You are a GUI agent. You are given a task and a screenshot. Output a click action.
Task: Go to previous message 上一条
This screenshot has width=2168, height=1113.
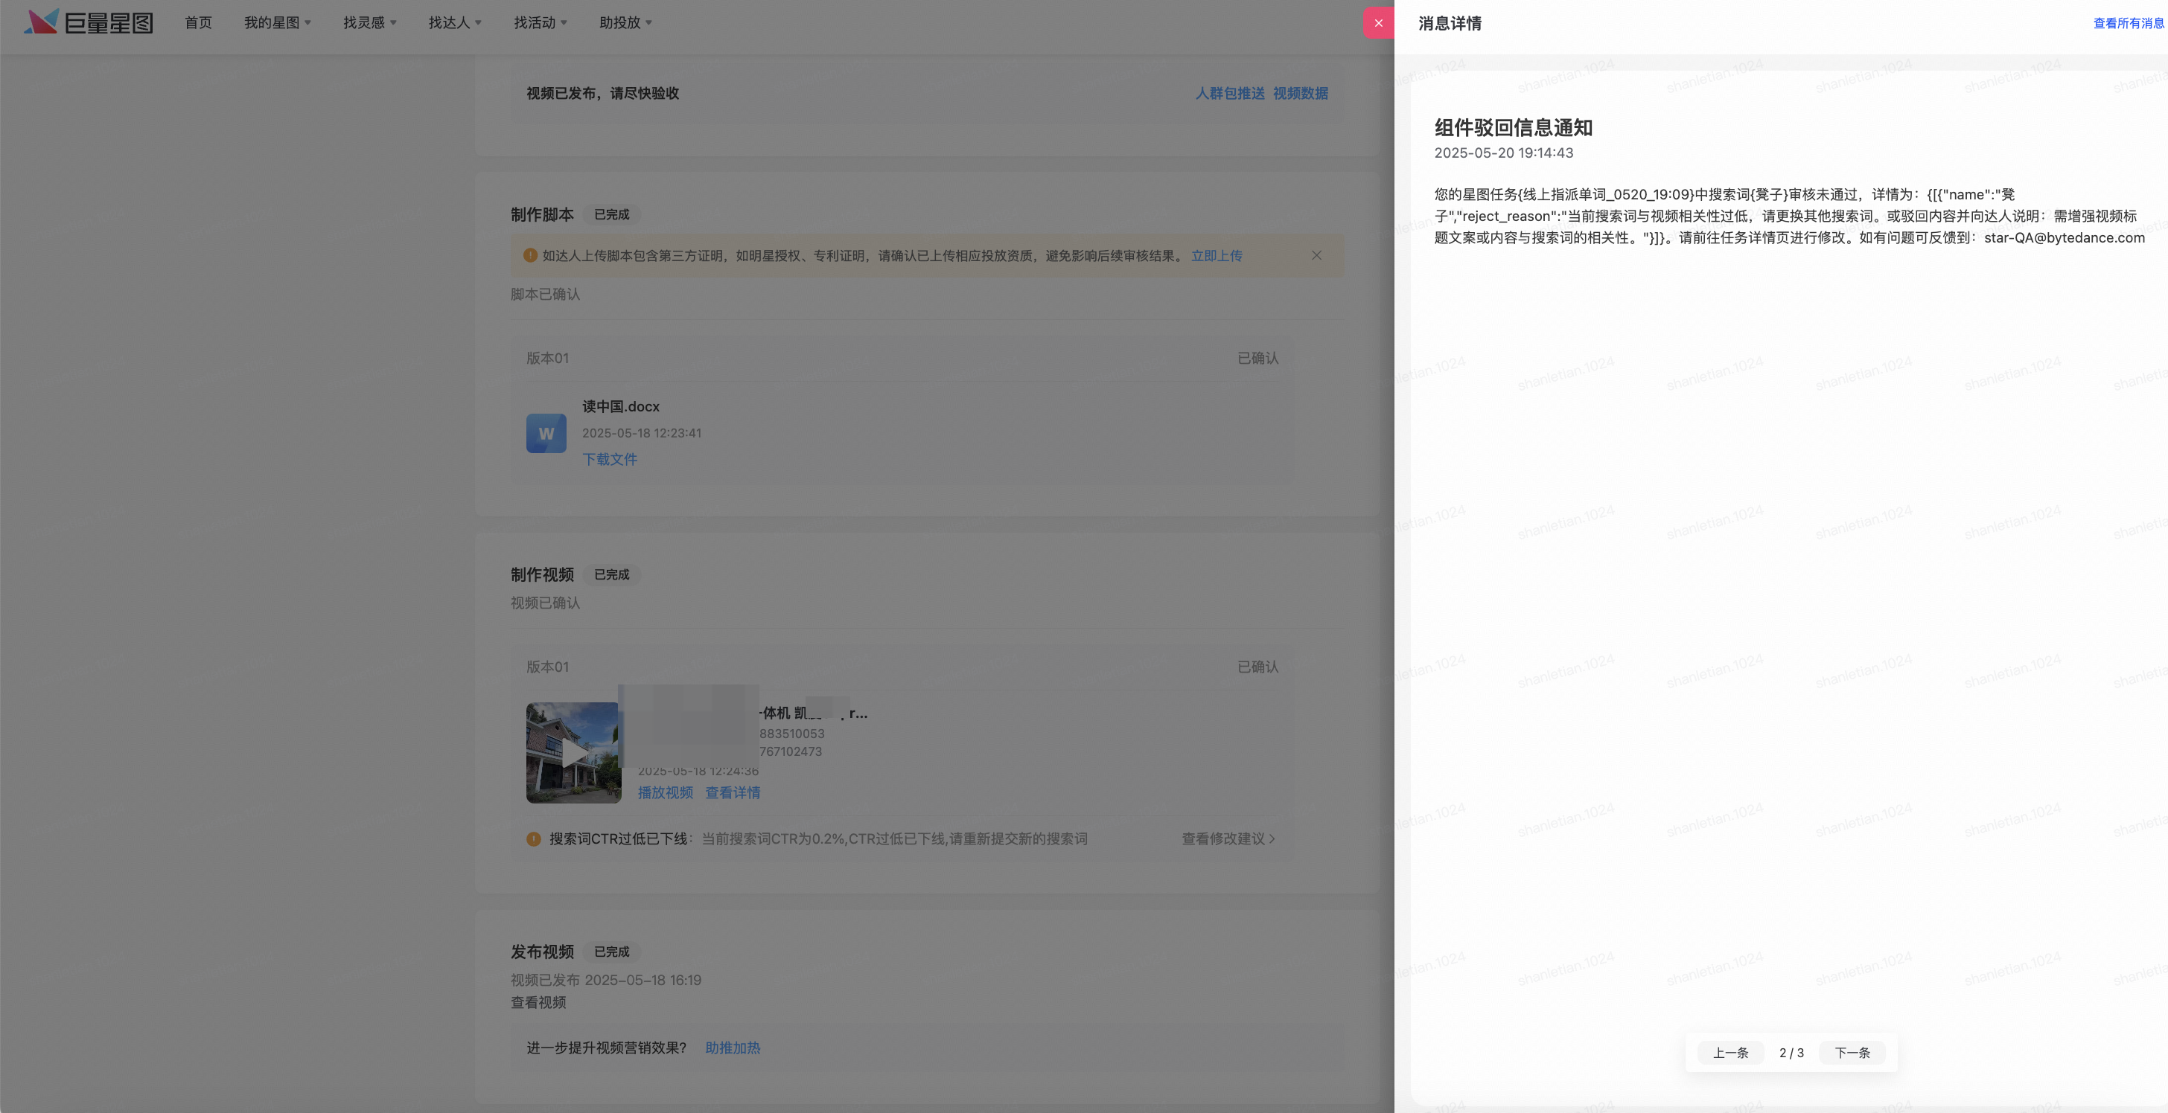(1730, 1053)
